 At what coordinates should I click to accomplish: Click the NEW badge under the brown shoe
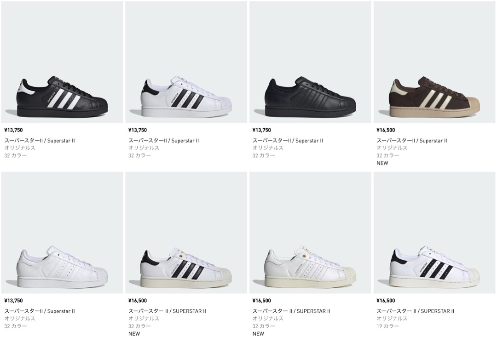tap(382, 163)
